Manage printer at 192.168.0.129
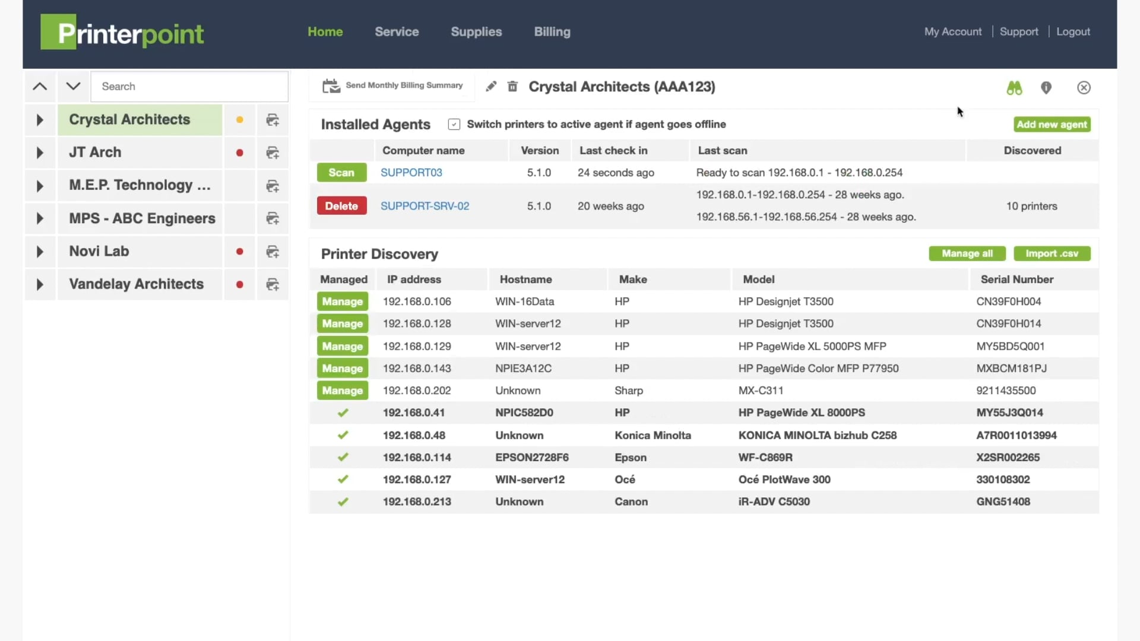The height and width of the screenshot is (641, 1140). [343, 346]
